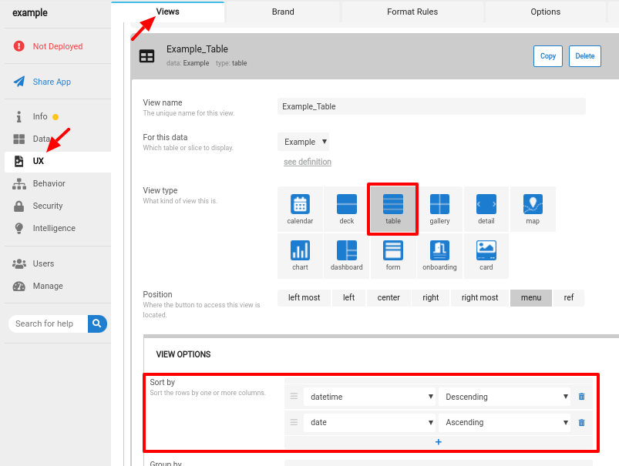Delete the datetime sort row
This screenshot has width=619, height=466.
(x=581, y=397)
